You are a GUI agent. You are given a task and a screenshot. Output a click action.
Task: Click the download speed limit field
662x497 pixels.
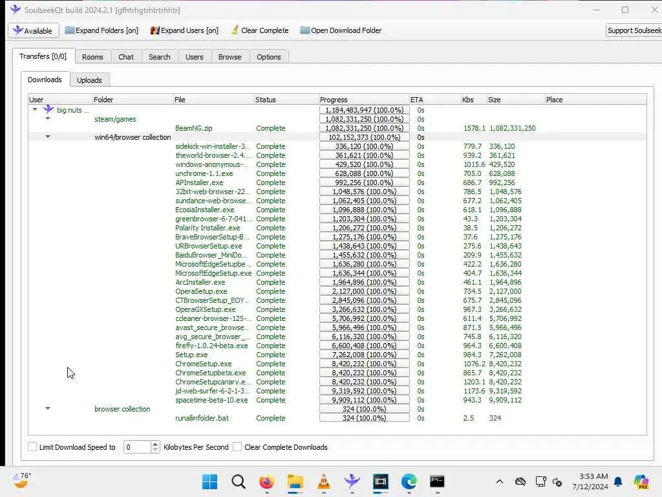click(x=137, y=447)
